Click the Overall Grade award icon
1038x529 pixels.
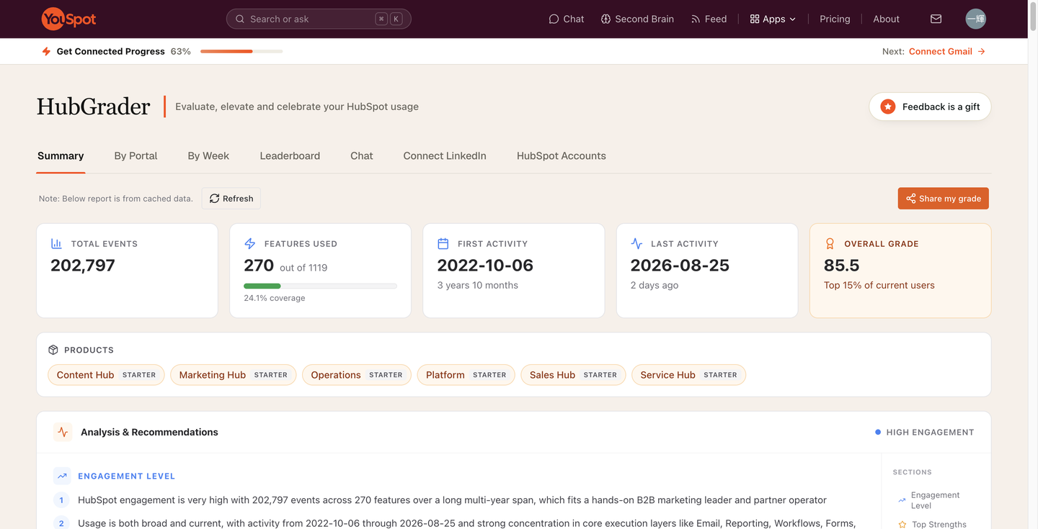[x=830, y=243]
